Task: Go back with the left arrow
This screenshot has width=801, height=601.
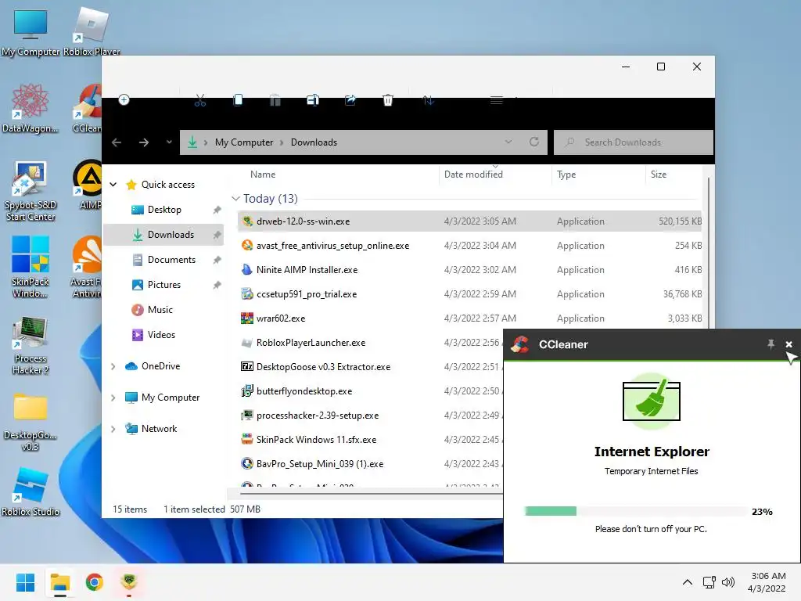Action: coord(117,142)
